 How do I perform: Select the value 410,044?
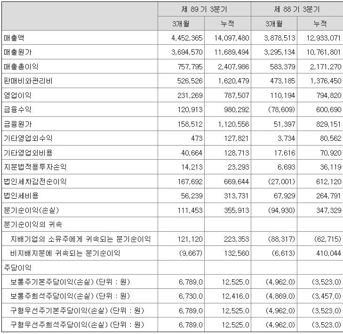[329, 253]
